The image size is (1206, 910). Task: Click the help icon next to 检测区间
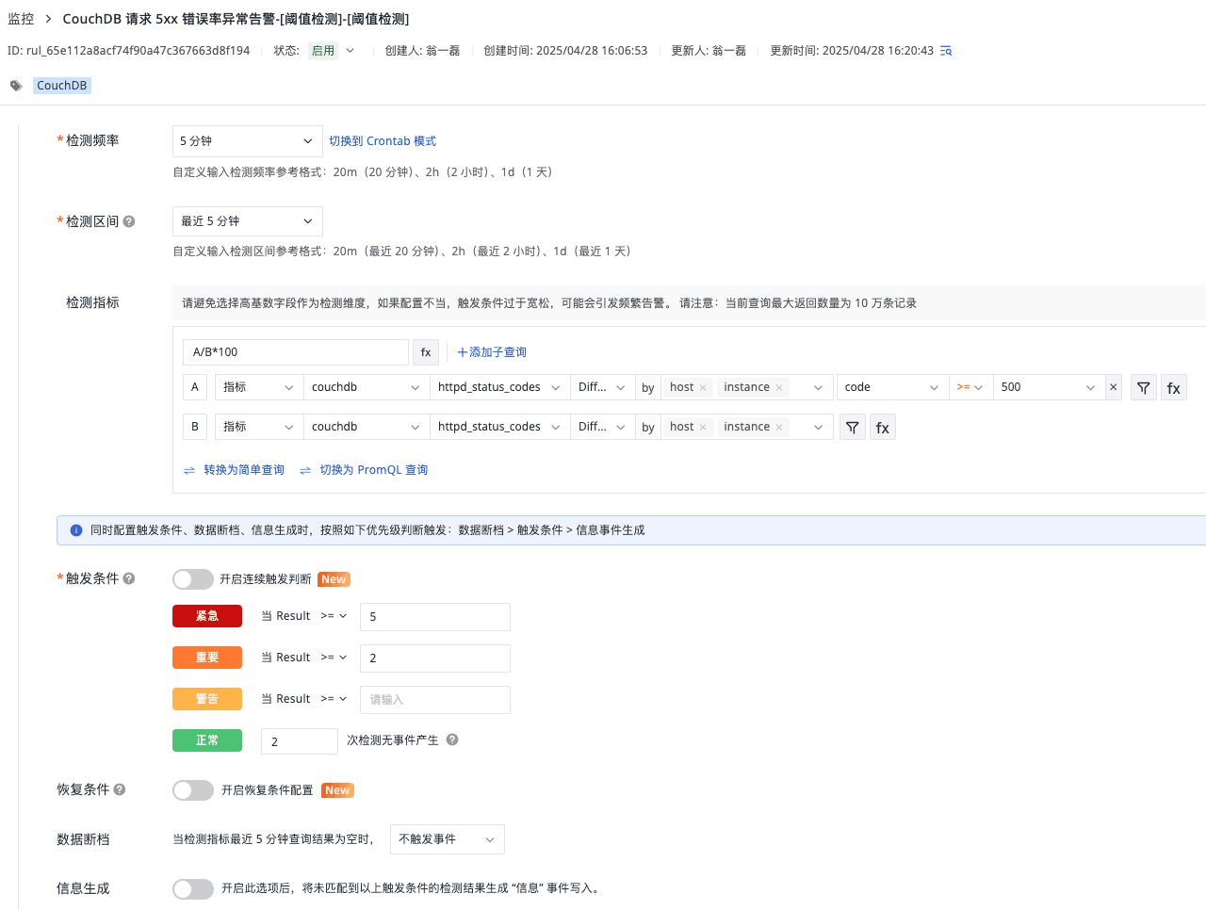[129, 221]
